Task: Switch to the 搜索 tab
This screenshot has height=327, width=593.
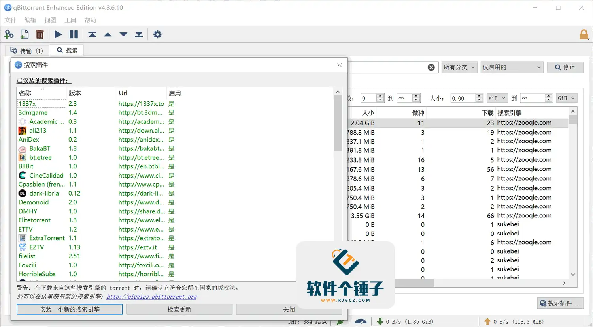Action: click(x=67, y=50)
